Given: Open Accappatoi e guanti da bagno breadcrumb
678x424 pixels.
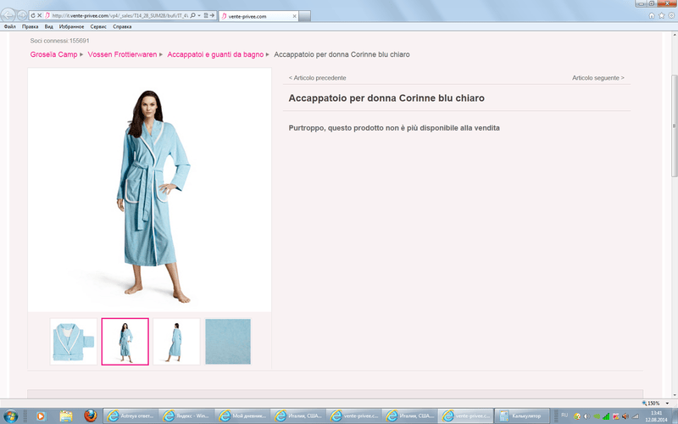Looking at the screenshot, I should 215,54.
